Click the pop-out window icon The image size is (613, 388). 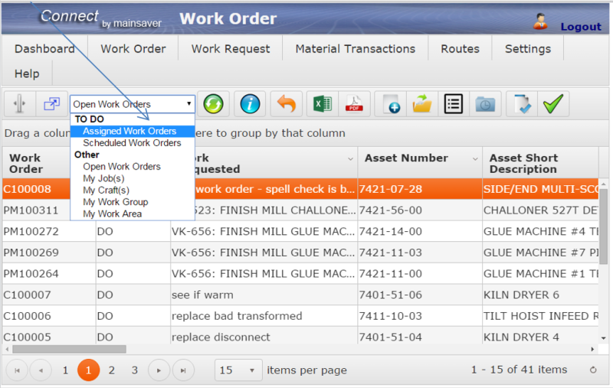tap(51, 104)
